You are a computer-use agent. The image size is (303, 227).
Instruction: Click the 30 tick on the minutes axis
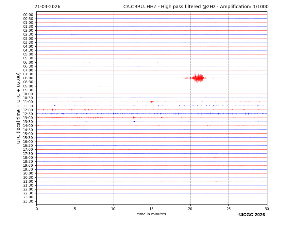pos(267,209)
